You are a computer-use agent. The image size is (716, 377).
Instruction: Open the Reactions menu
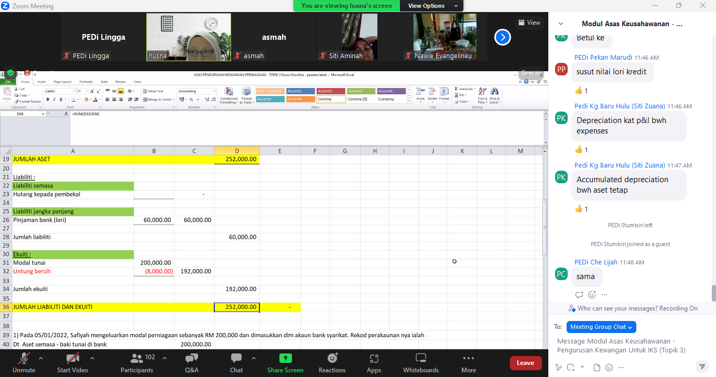pos(332,362)
